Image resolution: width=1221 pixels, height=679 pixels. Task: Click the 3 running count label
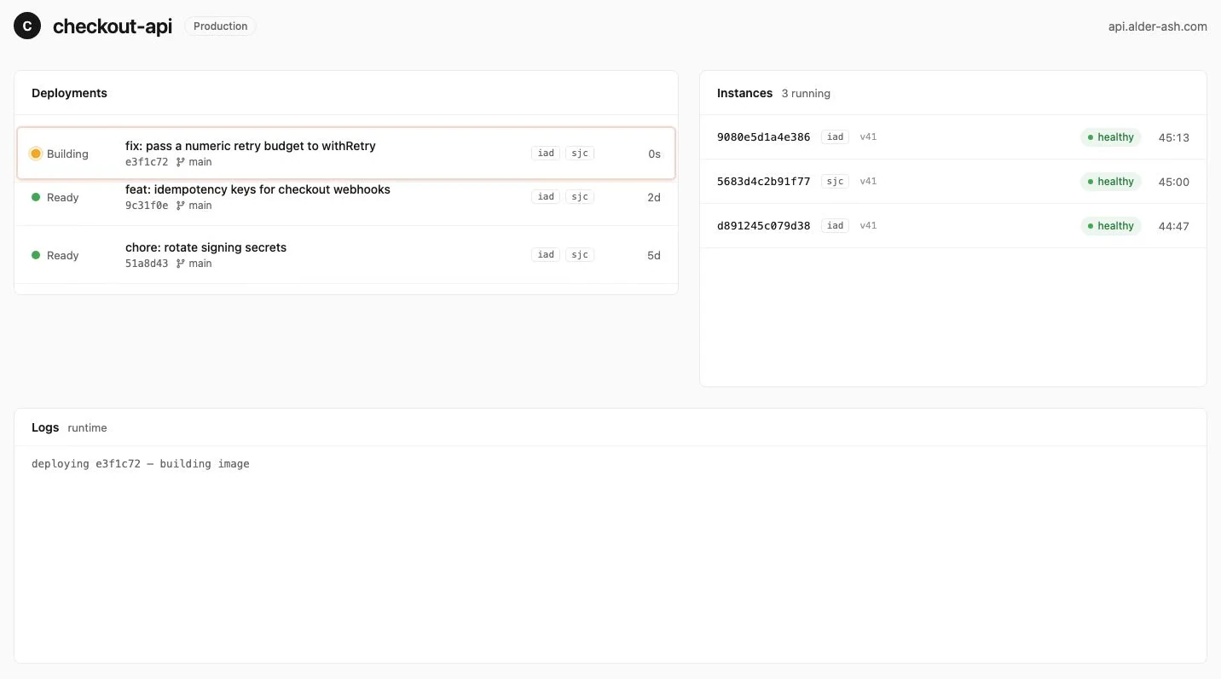click(806, 94)
